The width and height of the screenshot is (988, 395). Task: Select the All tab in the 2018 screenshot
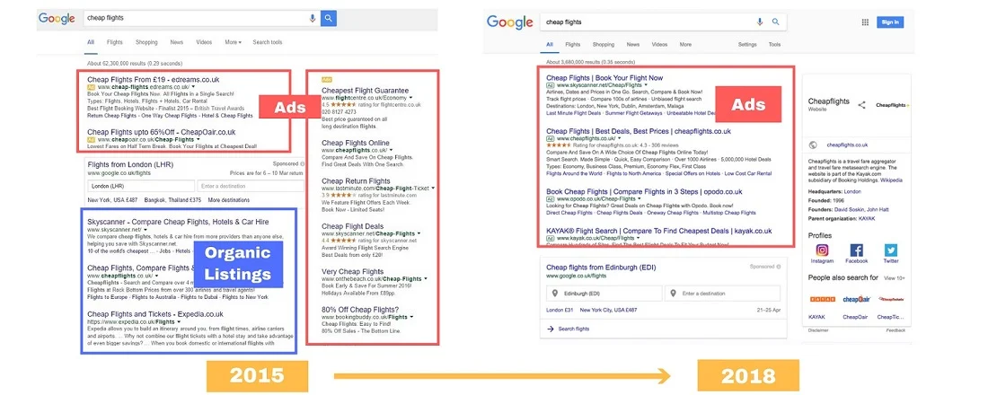[550, 45]
